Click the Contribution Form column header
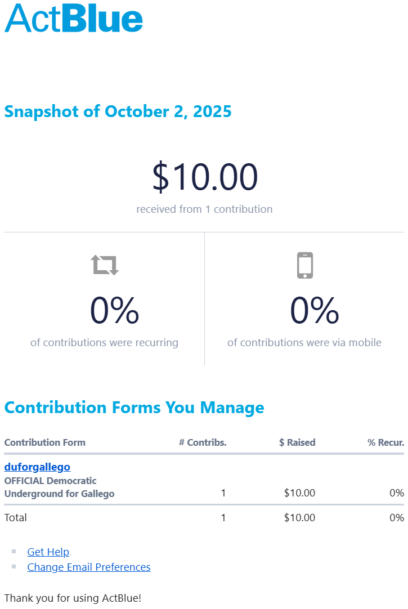This screenshot has width=408, height=609. point(45,442)
